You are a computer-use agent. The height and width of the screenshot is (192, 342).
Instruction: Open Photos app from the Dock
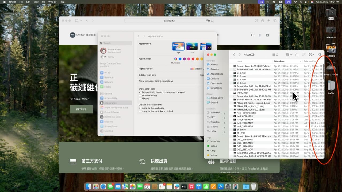point(133,186)
